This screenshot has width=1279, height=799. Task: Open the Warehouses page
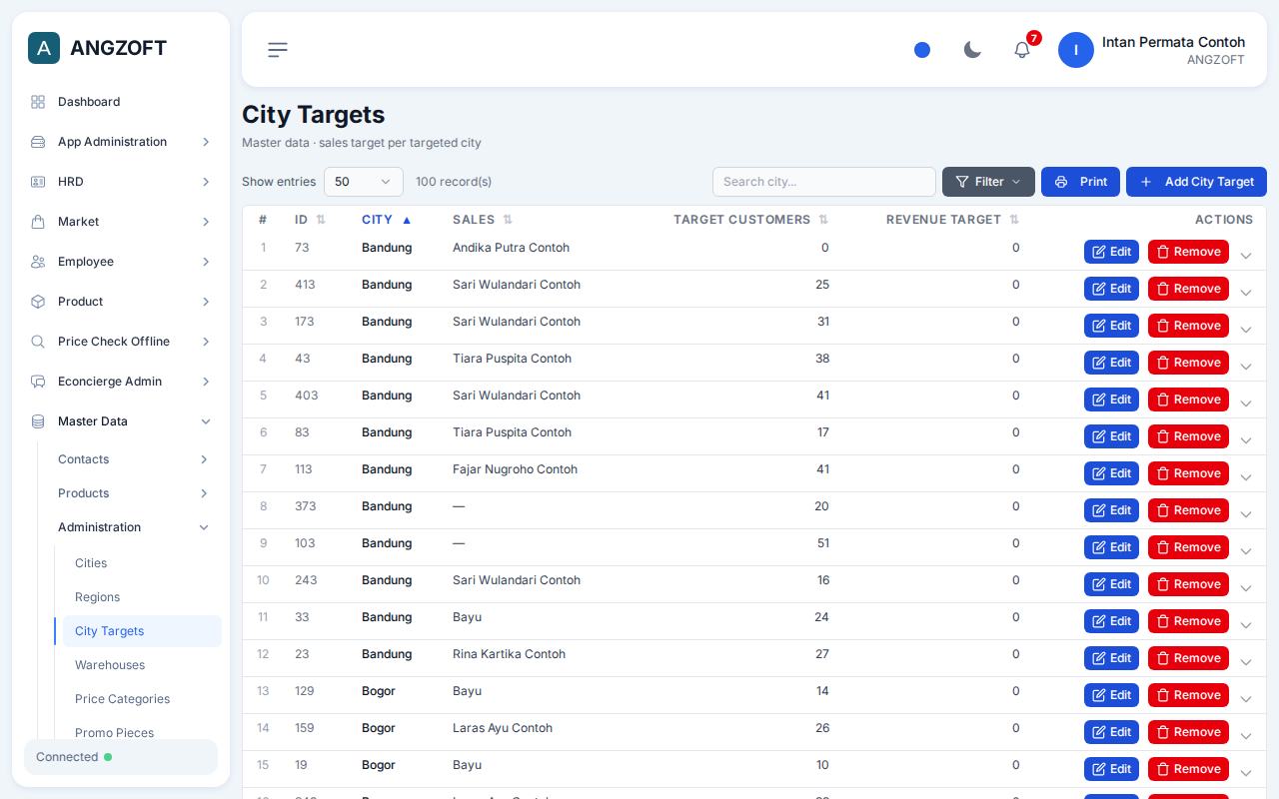[x=142, y=665]
